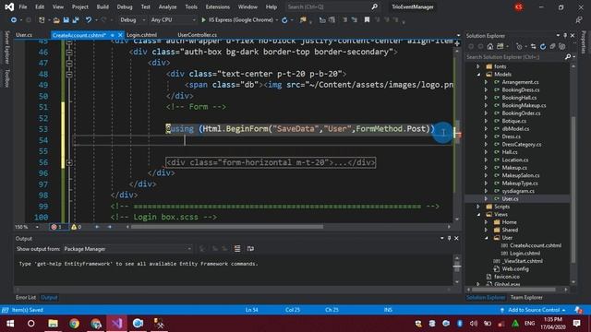591x332 pixels.
Task: Collapse code outline at line 48
Action: tap(69, 75)
